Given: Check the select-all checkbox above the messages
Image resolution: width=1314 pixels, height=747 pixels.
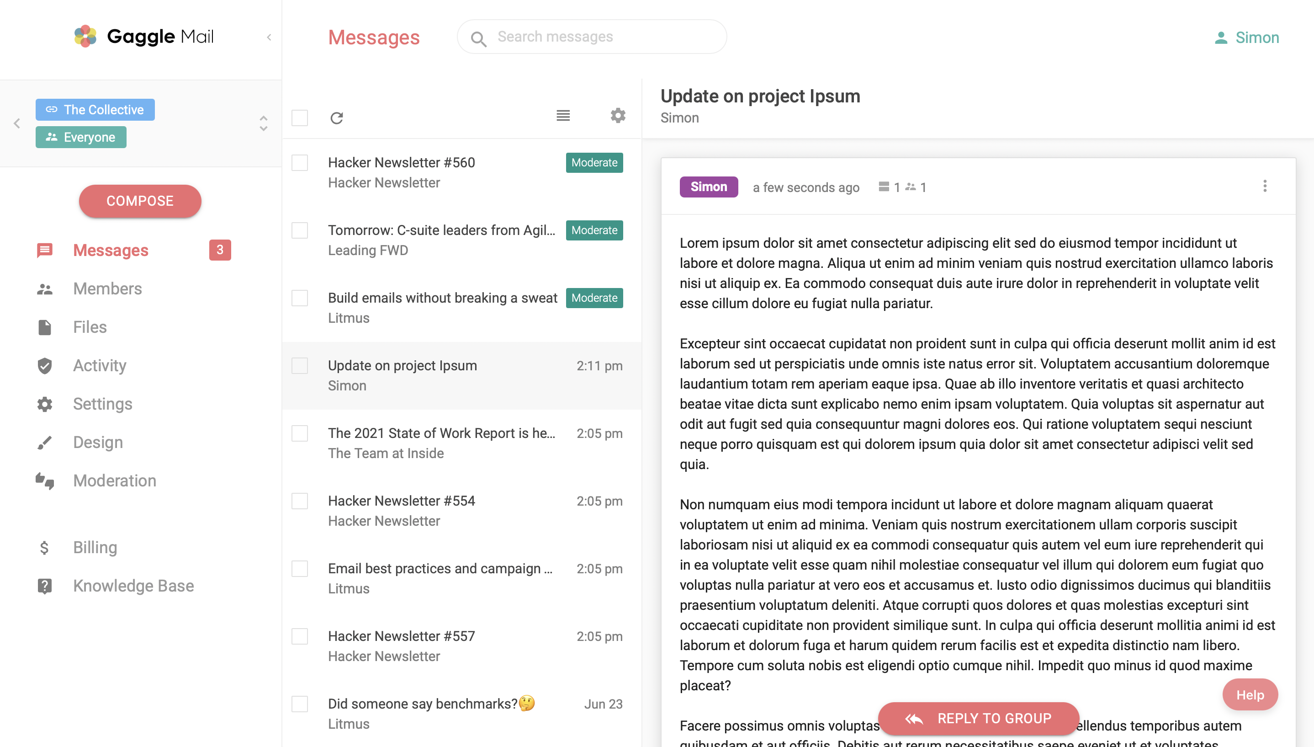Looking at the screenshot, I should (299, 118).
